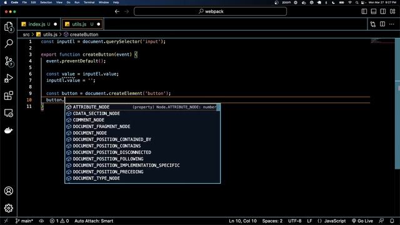Viewport: 400px width, 225px height.
Task: Open the Explorer view in the activity bar
Action: point(9,27)
